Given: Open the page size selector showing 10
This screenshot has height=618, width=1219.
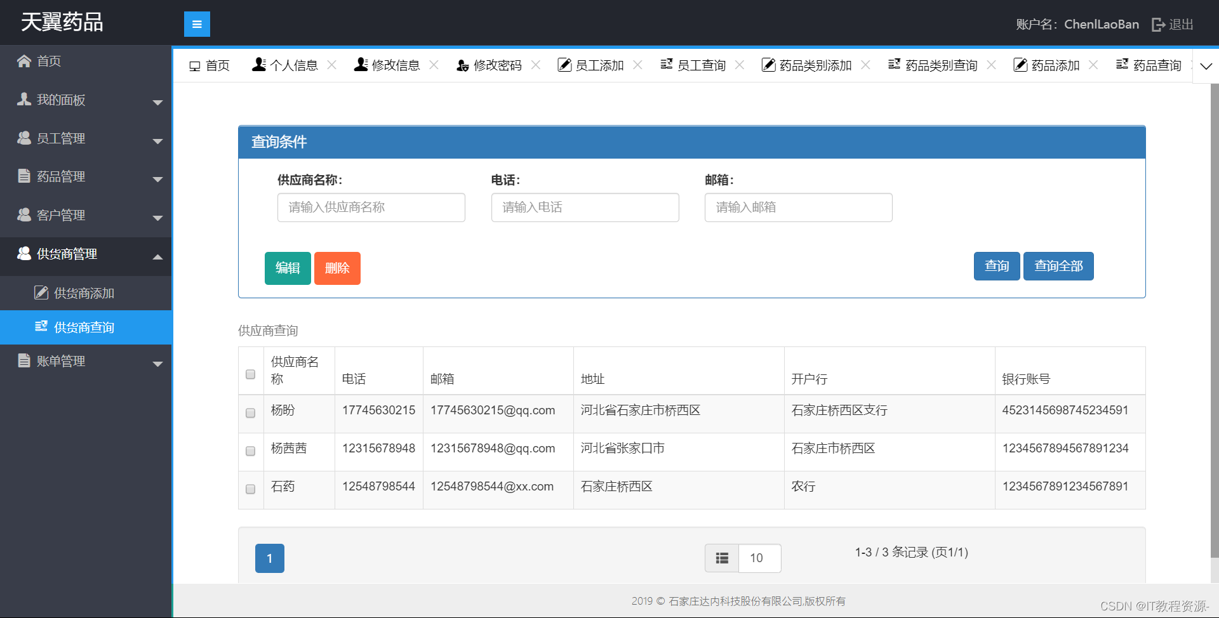Looking at the screenshot, I should click(759, 558).
